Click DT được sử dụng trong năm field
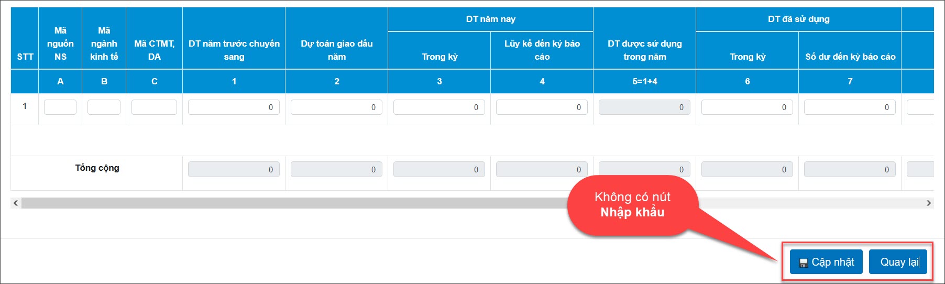945x284 pixels. pos(644,107)
